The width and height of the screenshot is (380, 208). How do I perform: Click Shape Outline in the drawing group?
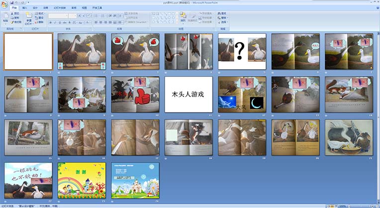tap(205, 18)
